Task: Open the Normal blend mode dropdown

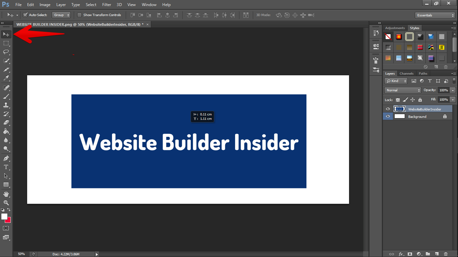Action: tap(402, 90)
